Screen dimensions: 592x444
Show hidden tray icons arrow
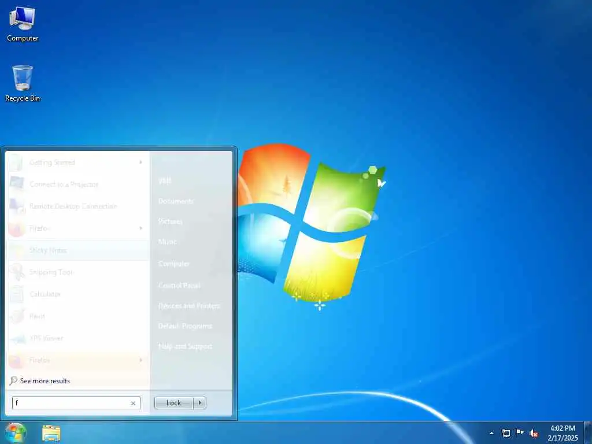tap(491, 433)
